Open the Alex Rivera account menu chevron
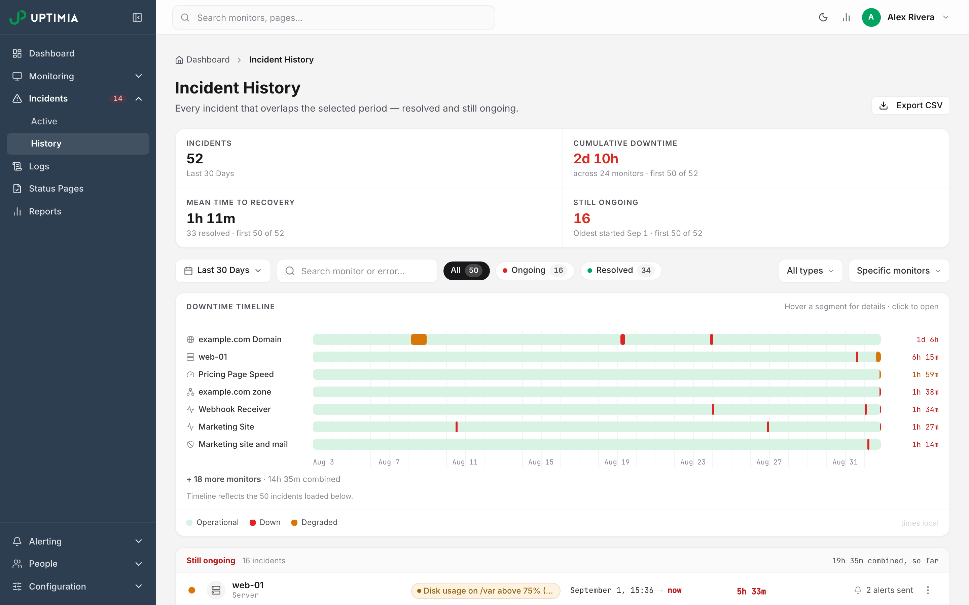Viewport: 969px width, 605px height. click(946, 17)
